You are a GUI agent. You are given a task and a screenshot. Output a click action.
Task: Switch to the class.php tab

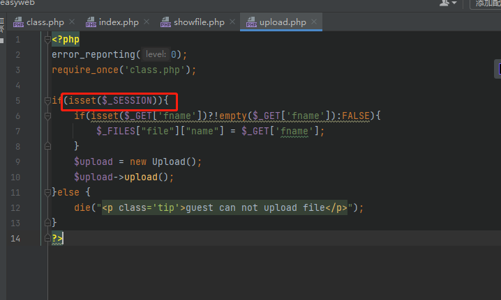coord(38,22)
